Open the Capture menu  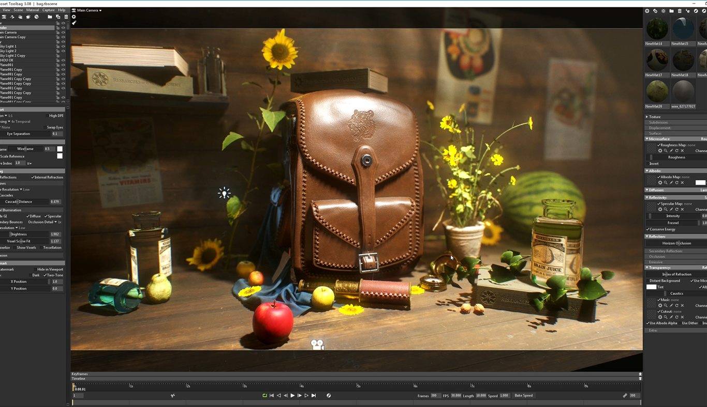tap(49, 10)
